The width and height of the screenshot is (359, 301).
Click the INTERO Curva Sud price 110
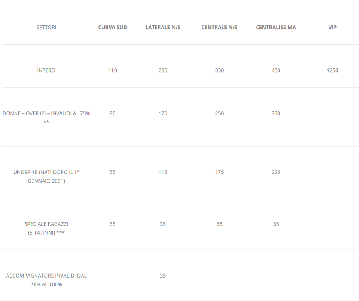click(112, 70)
